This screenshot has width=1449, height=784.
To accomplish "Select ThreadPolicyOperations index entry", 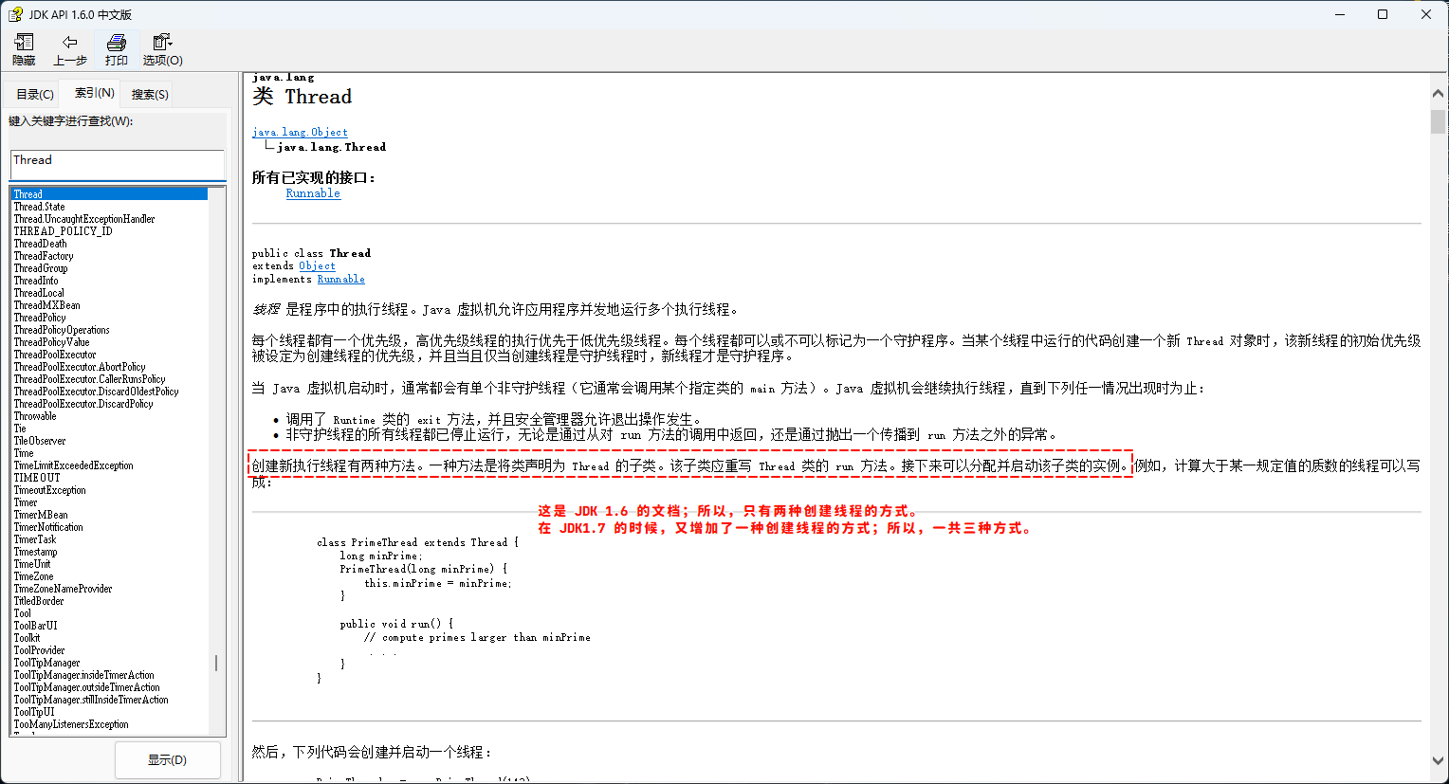I will 62,329.
